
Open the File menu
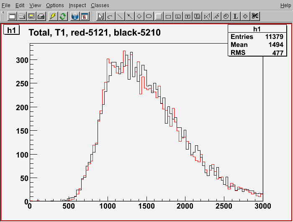[6, 5]
